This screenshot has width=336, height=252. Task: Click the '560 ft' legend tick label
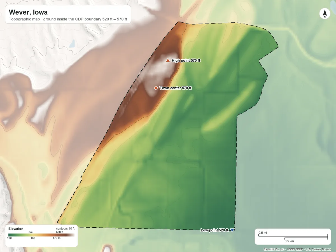click(x=60, y=232)
